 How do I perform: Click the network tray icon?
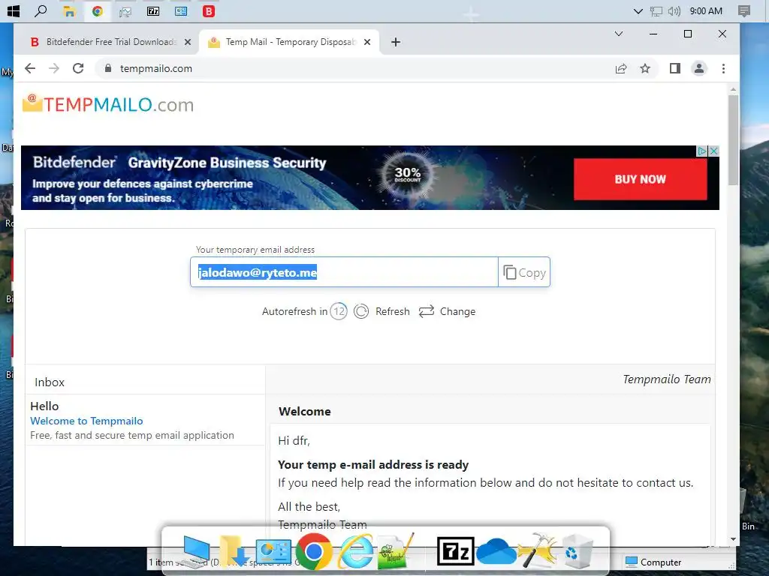pos(656,11)
